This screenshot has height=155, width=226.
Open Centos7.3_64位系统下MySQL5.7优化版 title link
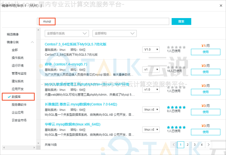click(76, 44)
